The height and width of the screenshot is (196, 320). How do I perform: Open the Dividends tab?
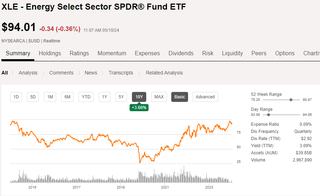pyautogui.click(x=181, y=53)
